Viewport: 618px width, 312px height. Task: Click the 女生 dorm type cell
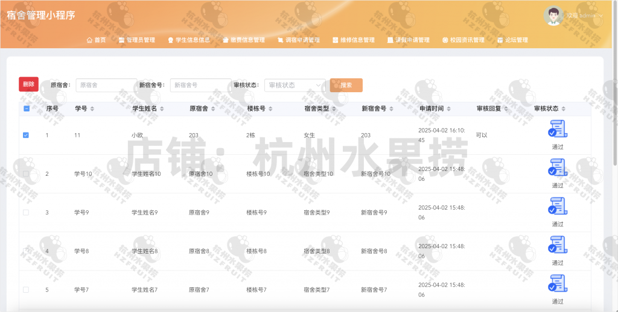(x=310, y=135)
